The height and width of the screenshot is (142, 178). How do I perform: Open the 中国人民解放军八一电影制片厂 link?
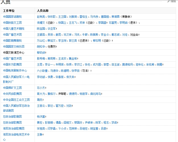click(x=16, y=79)
